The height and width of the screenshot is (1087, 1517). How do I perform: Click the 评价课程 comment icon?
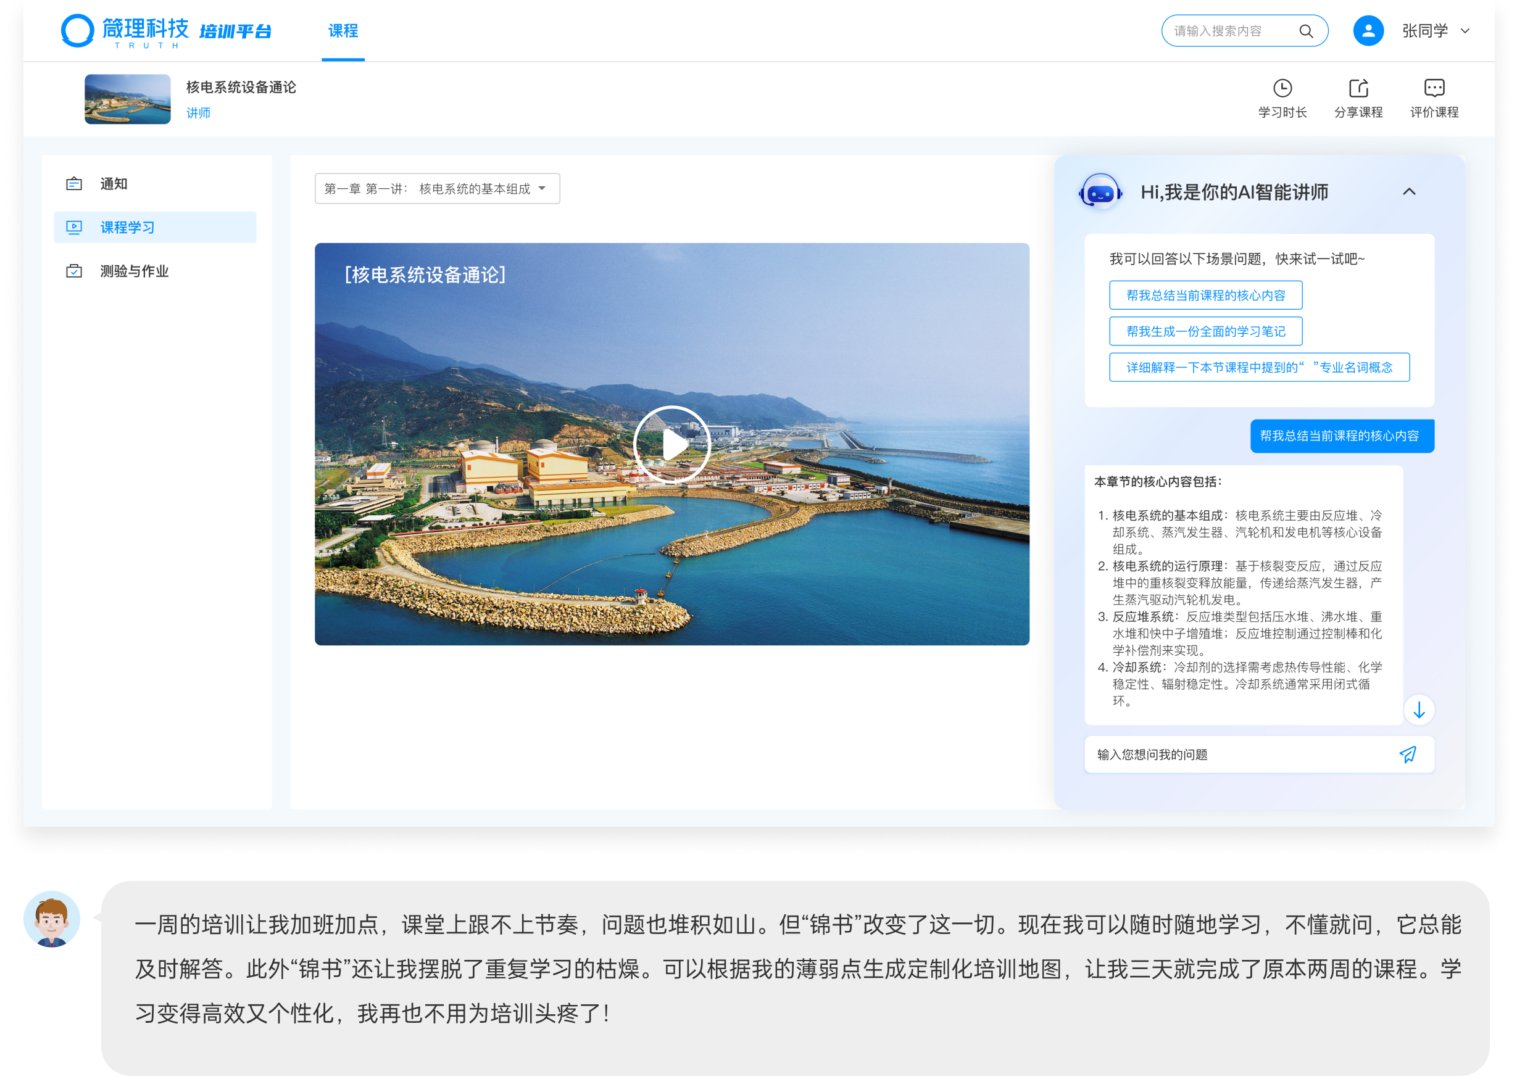click(1434, 88)
